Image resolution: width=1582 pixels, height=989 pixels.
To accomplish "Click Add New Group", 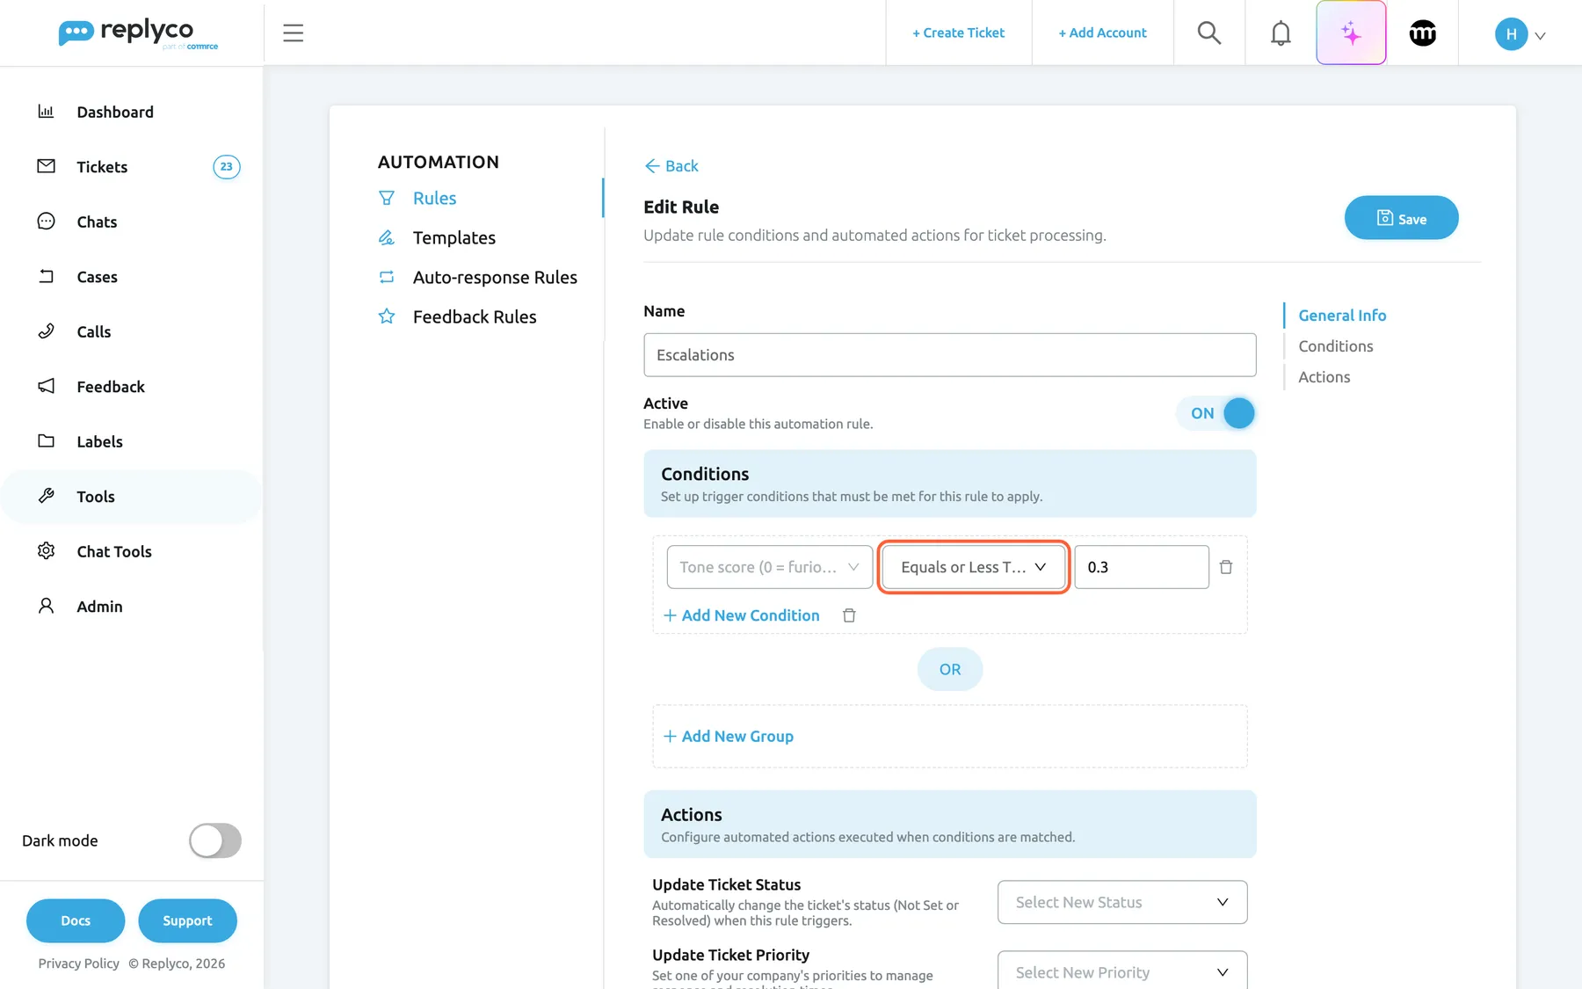I will [x=729, y=736].
